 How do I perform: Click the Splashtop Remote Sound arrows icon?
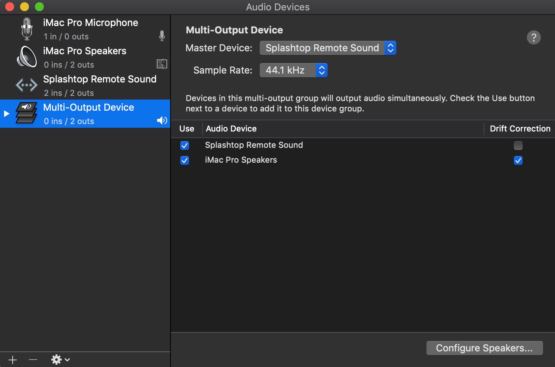pos(26,85)
